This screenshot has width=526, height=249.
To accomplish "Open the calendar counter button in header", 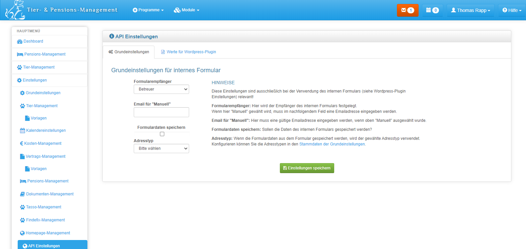I will point(432,10).
